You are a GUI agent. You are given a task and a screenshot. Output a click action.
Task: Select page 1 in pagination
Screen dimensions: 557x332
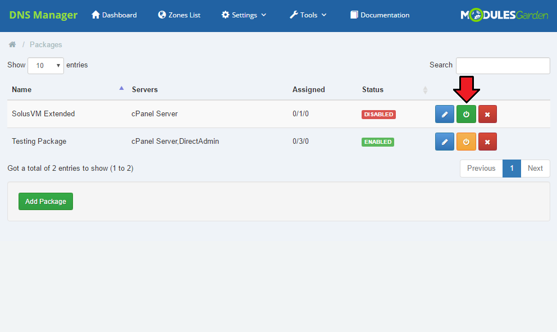coord(512,169)
